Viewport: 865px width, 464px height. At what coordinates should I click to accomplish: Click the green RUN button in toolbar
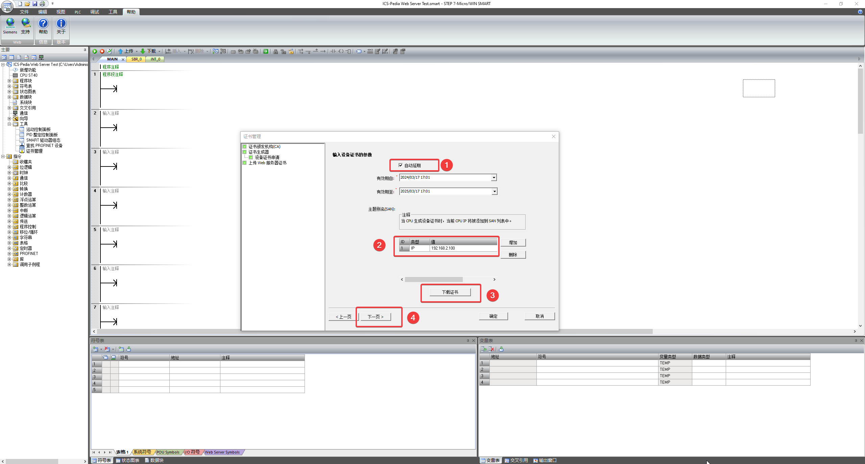[95, 51]
